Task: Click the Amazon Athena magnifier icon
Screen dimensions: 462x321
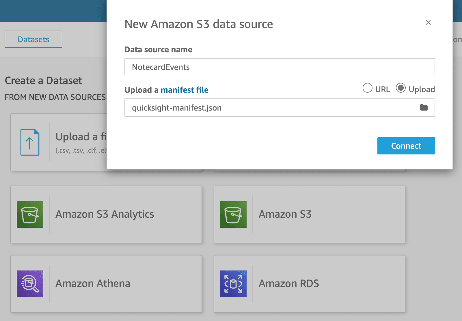Action: click(30, 284)
